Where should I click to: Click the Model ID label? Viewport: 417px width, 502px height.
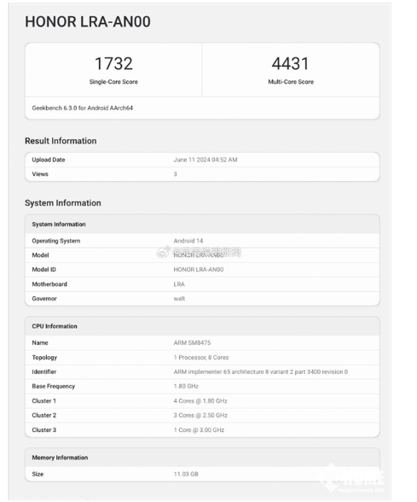coord(43,270)
